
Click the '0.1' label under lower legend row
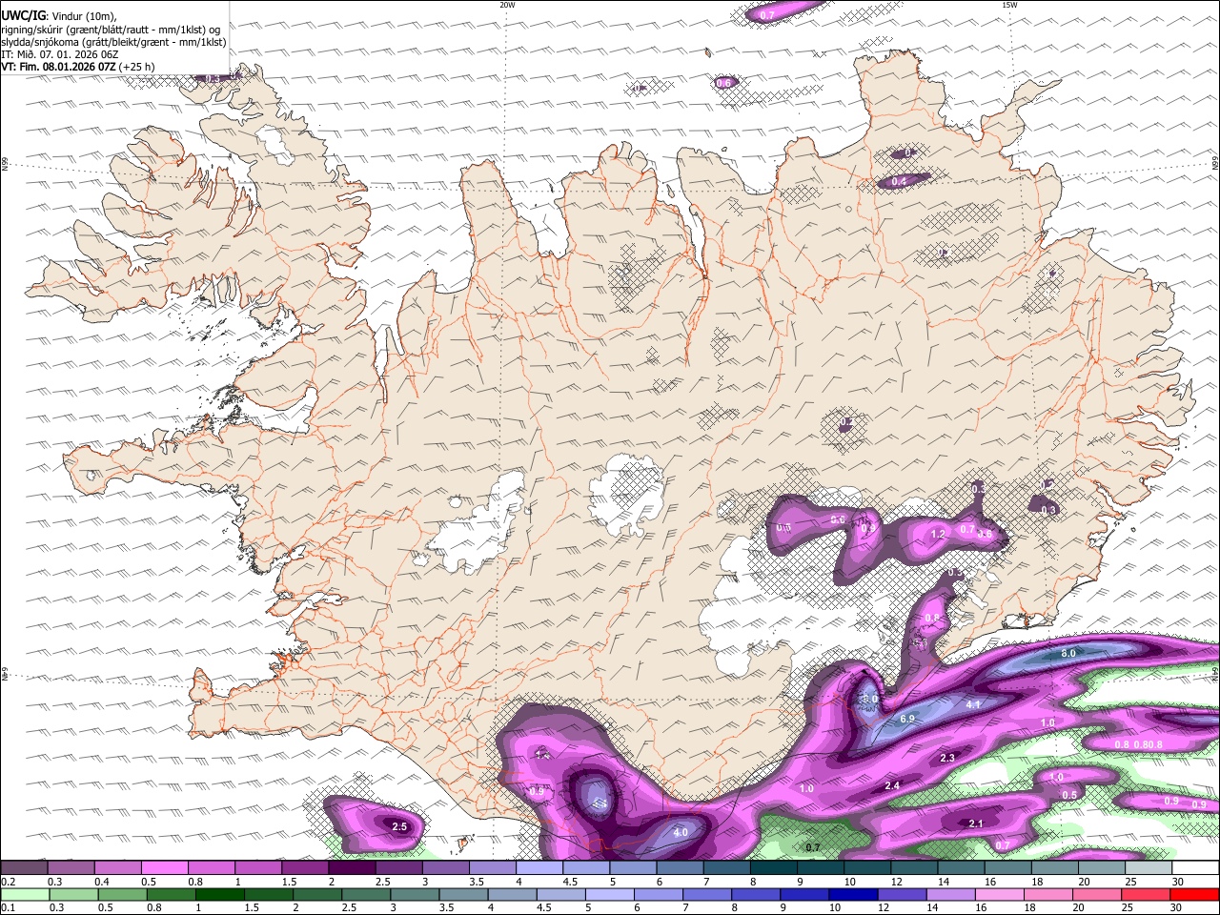(8, 908)
